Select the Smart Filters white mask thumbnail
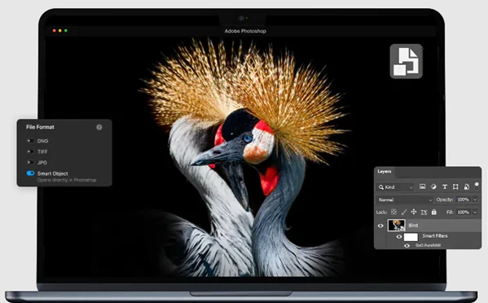488x303 pixels. coord(411,237)
